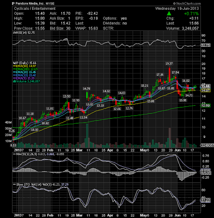This screenshot has width=214, height=218.
Task: Select the 13.50 price label
Action: (66, 96)
